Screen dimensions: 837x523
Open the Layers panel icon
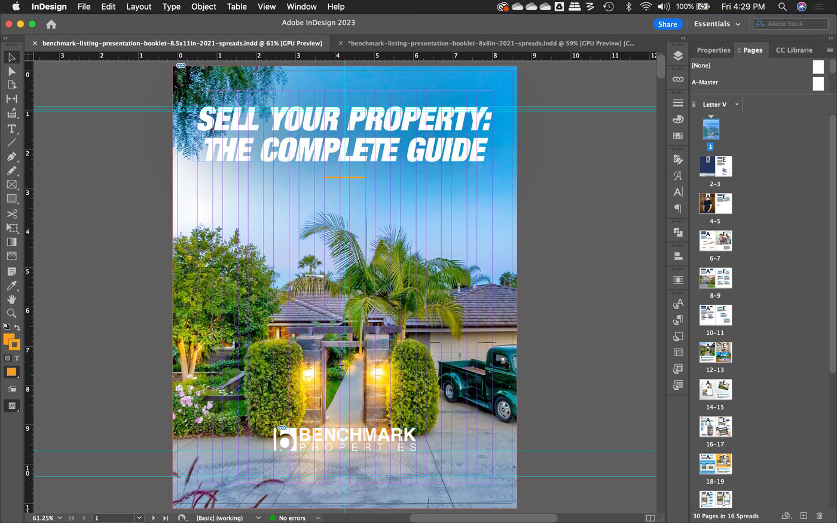click(678, 56)
